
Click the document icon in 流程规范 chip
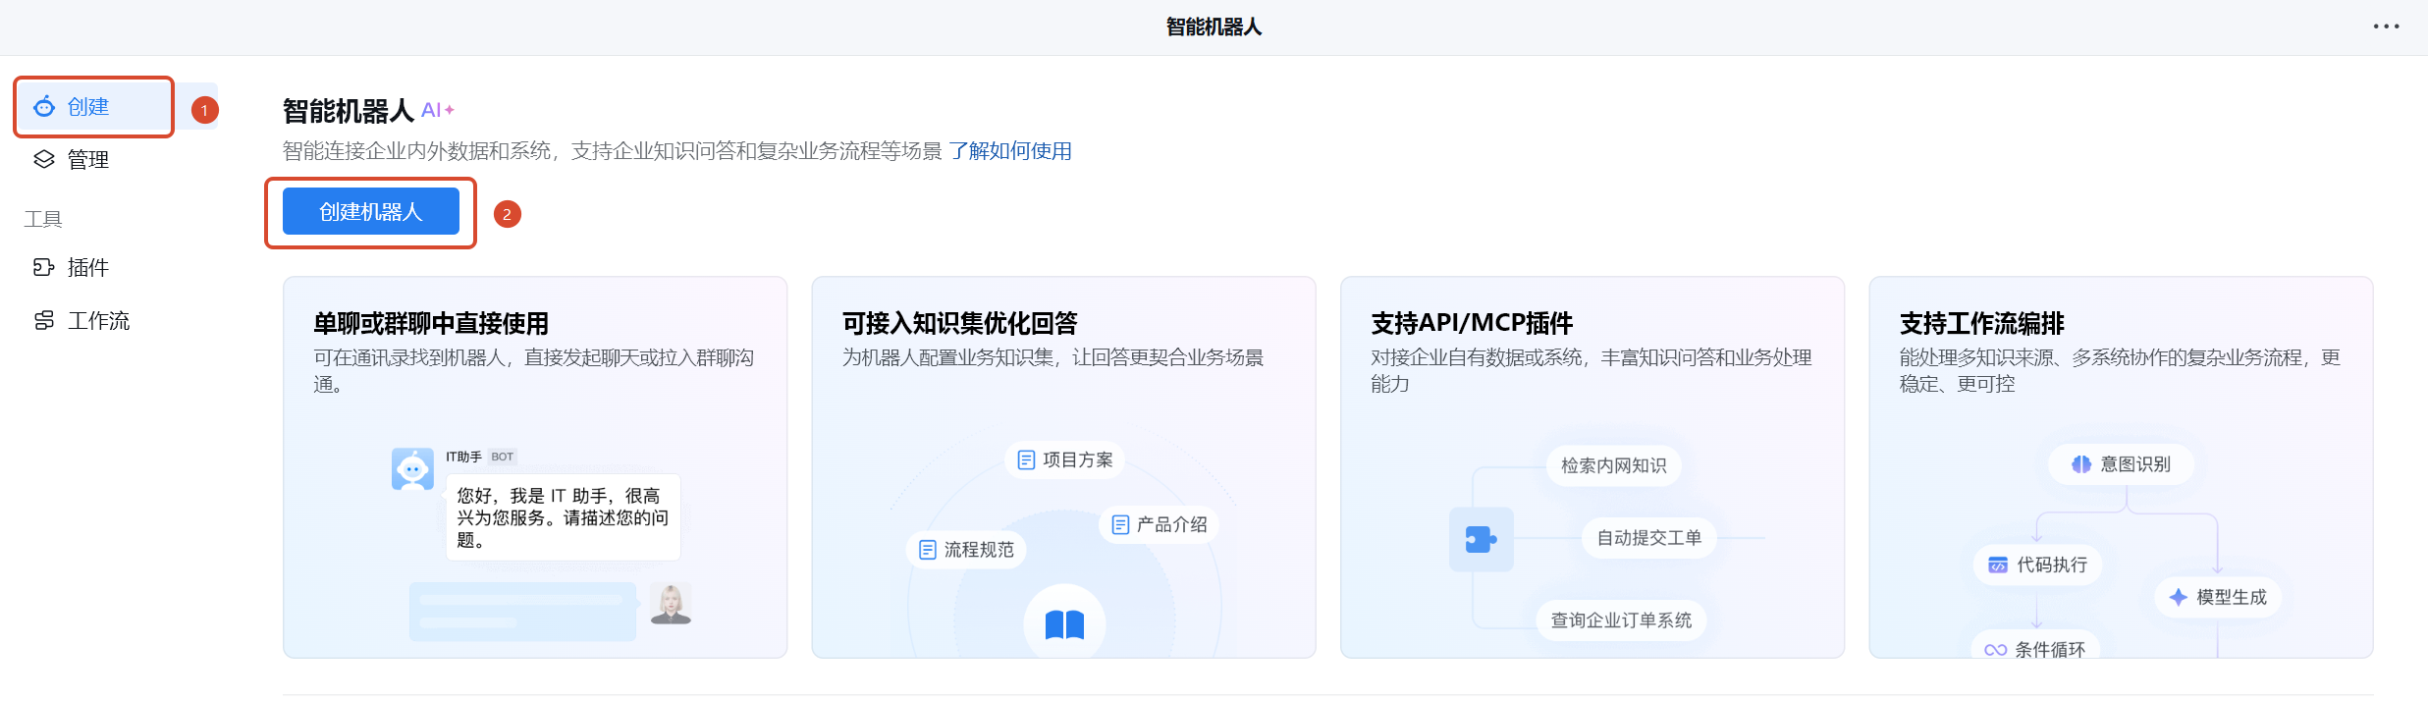[x=928, y=550]
